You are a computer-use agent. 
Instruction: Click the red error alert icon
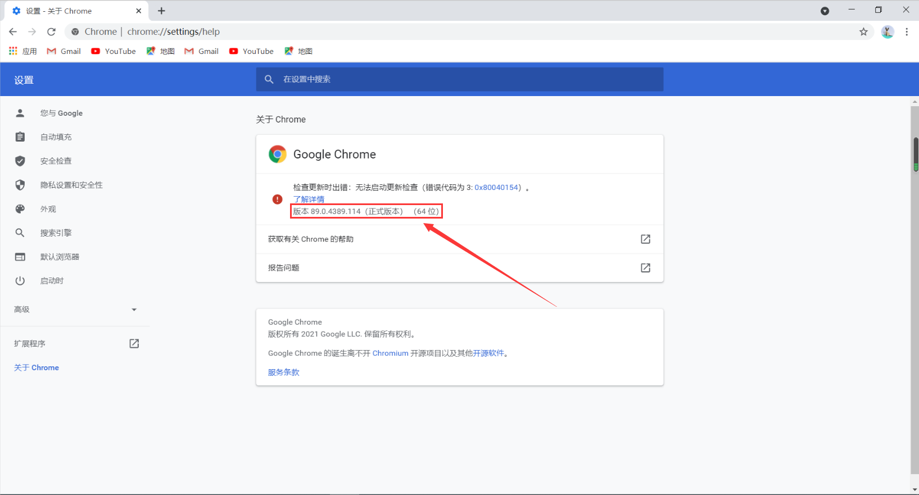point(277,199)
